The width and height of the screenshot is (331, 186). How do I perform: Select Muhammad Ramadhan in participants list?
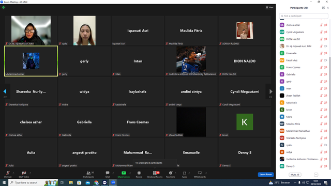(x=304, y=131)
